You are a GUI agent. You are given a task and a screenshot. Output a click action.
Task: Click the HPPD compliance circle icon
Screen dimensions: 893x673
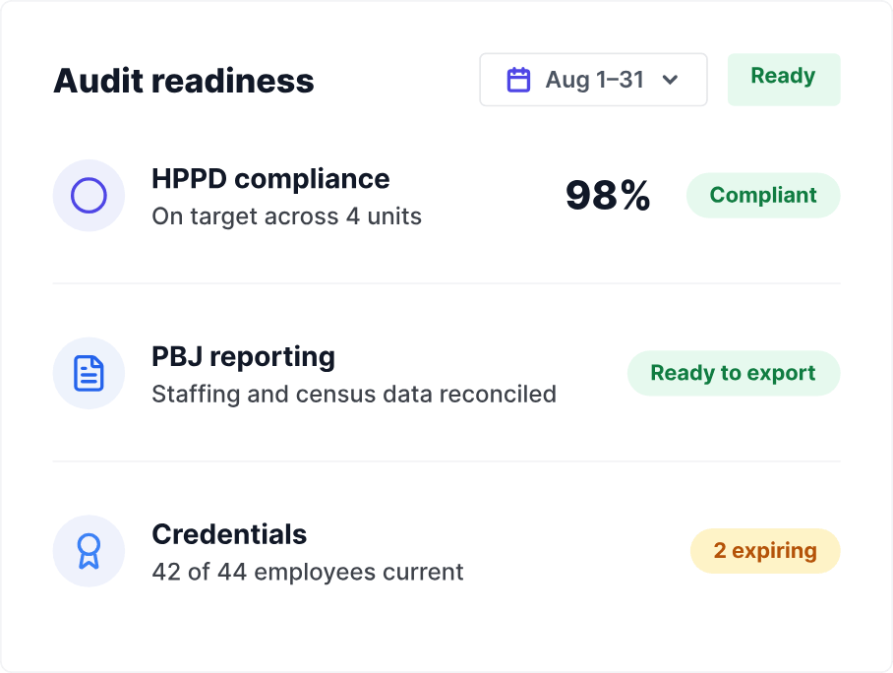pos(89,196)
